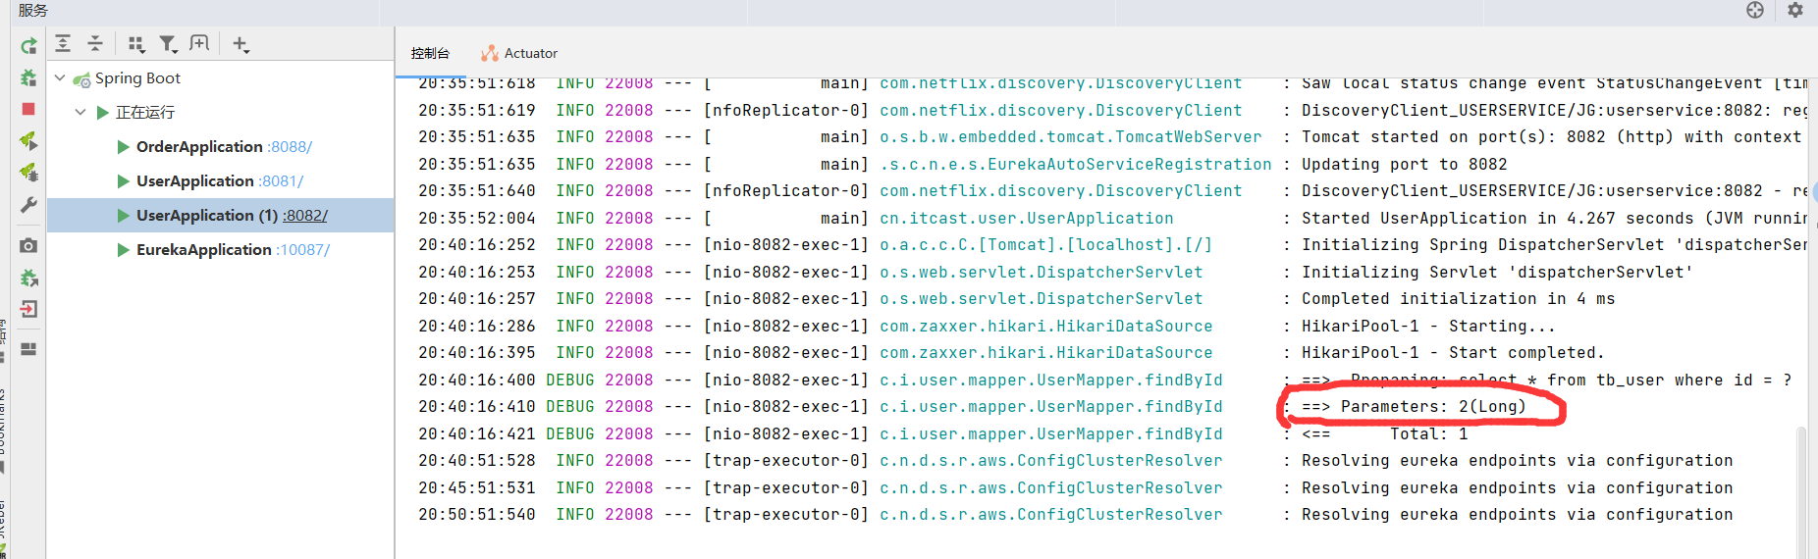This screenshot has width=1818, height=559.
Task: Click 'HikariPool-1 - Start completed.' log message
Action: (1453, 352)
